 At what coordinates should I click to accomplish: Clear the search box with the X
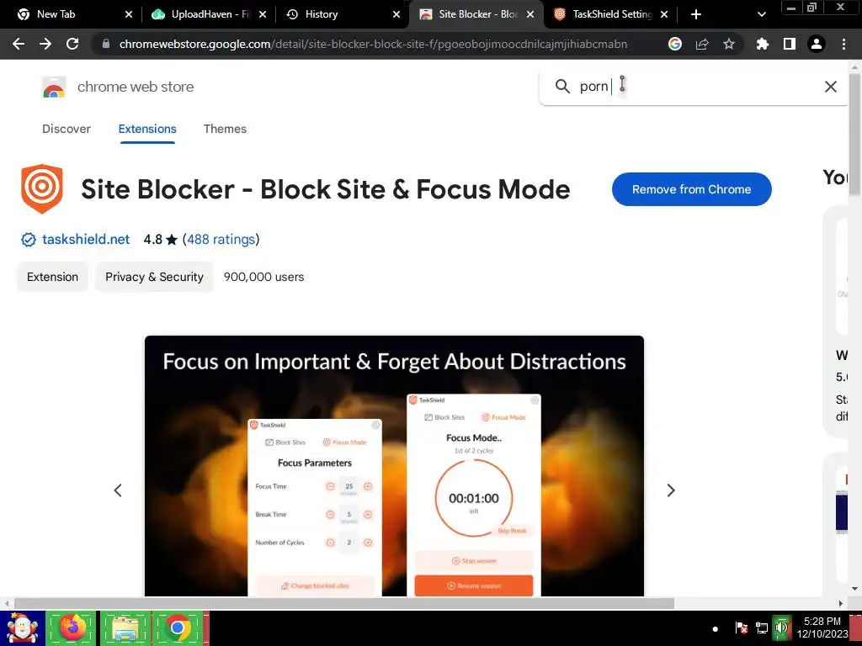831,87
